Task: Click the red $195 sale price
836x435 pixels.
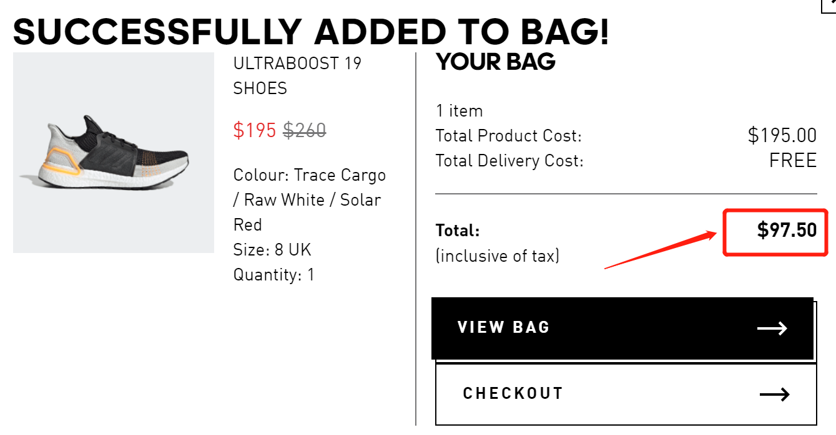Action: pyautogui.click(x=255, y=130)
